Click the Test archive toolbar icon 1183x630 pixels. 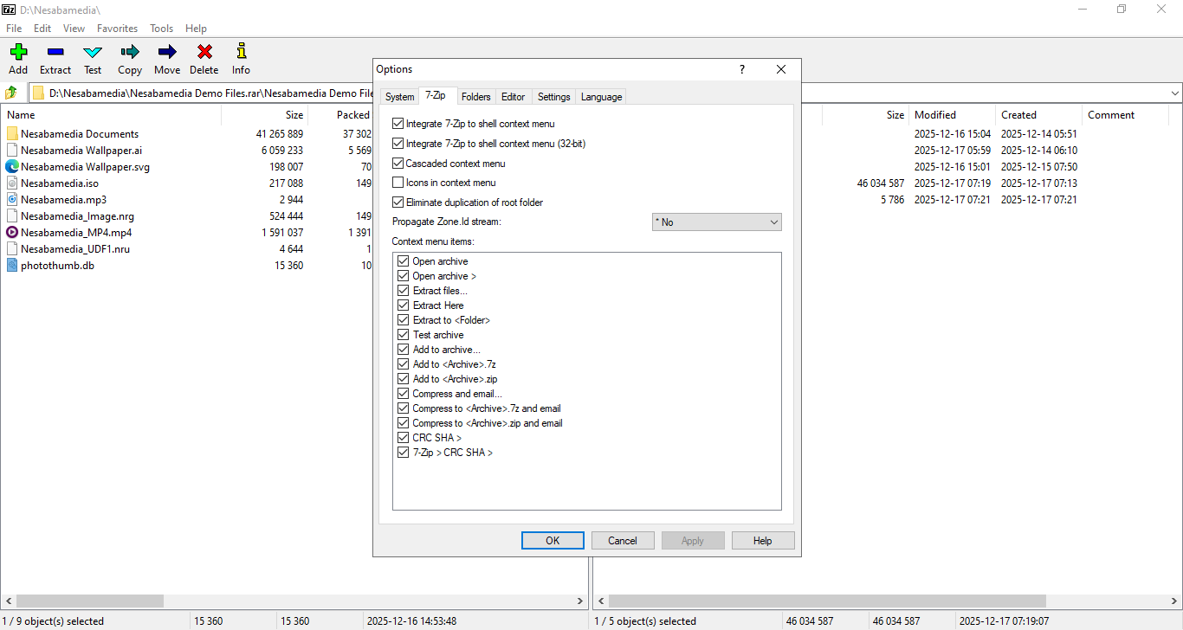(x=93, y=52)
